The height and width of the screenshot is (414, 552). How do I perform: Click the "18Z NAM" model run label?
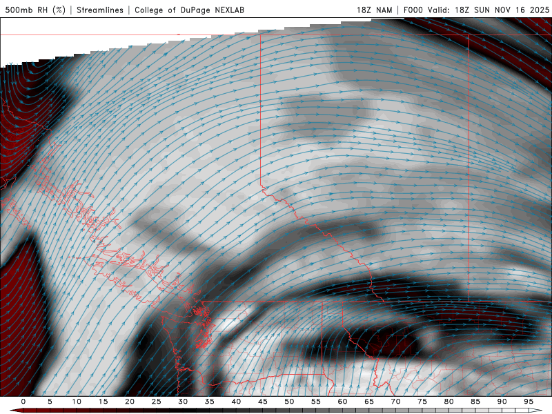coord(374,10)
